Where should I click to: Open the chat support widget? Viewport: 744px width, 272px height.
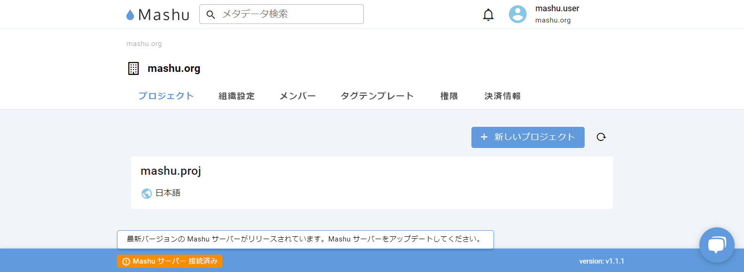pyautogui.click(x=716, y=245)
